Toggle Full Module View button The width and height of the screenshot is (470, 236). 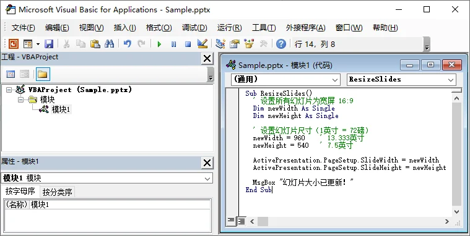point(241,221)
